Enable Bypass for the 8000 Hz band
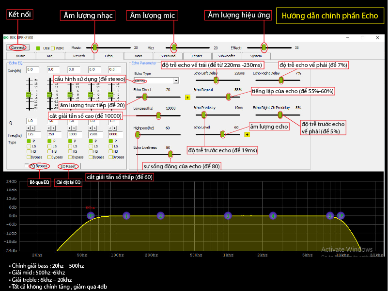This screenshot has width=388, height=291. pos(110,157)
